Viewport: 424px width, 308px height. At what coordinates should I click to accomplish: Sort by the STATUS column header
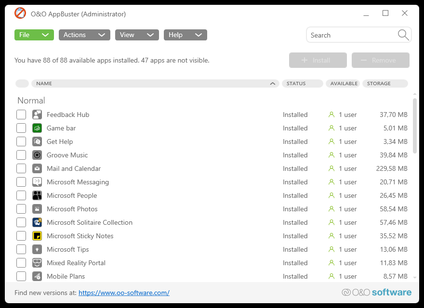pos(302,83)
